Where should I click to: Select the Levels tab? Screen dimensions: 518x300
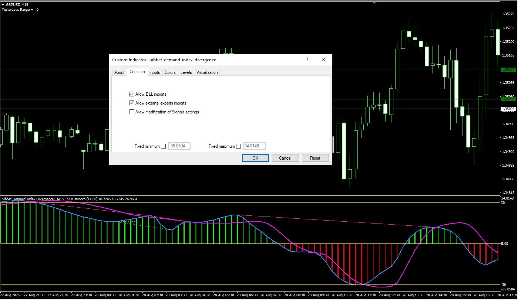coord(186,72)
